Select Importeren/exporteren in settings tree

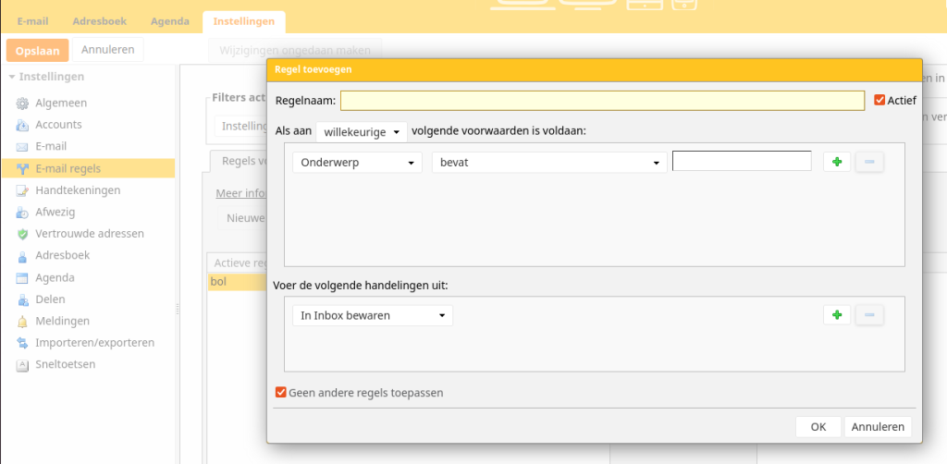point(95,343)
